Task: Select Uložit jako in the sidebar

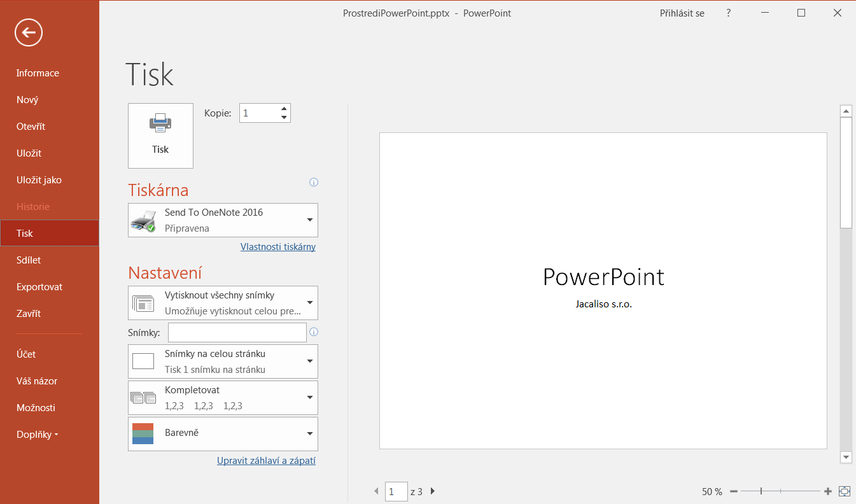Action: pyautogui.click(x=50, y=180)
